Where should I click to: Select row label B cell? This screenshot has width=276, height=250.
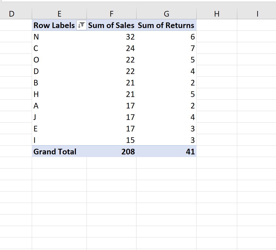pos(59,82)
